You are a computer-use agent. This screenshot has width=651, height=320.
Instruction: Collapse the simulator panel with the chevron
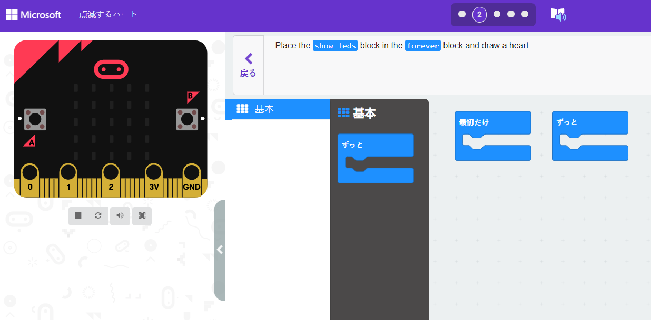pos(220,250)
